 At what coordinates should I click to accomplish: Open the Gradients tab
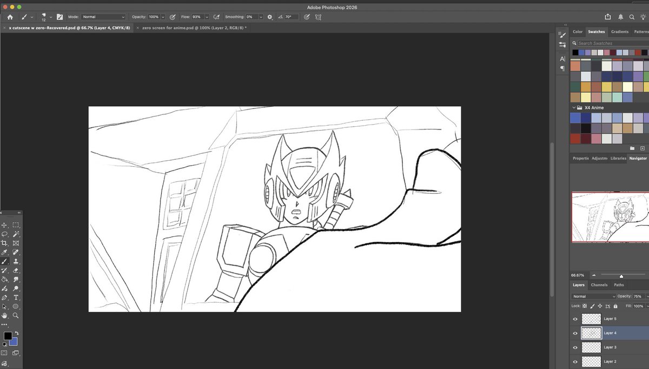(620, 32)
